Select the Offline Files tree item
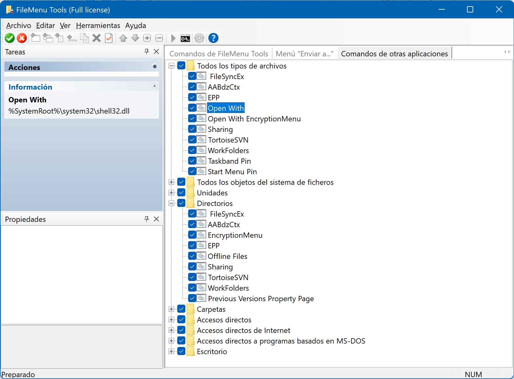 click(228, 256)
